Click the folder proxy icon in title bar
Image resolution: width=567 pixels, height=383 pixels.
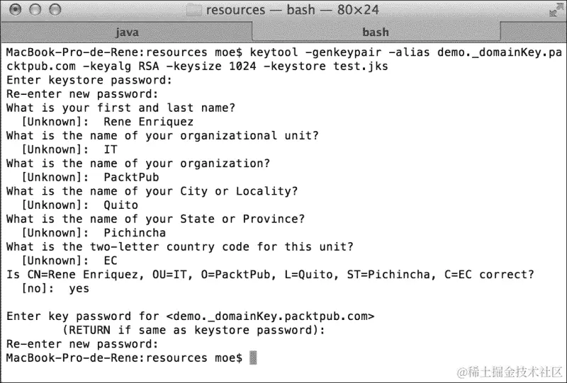click(193, 10)
